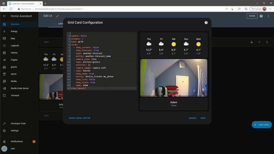Screen dimensions: 274x154
Task: Click the Mon forecast in preview
Action: [198, 46]
